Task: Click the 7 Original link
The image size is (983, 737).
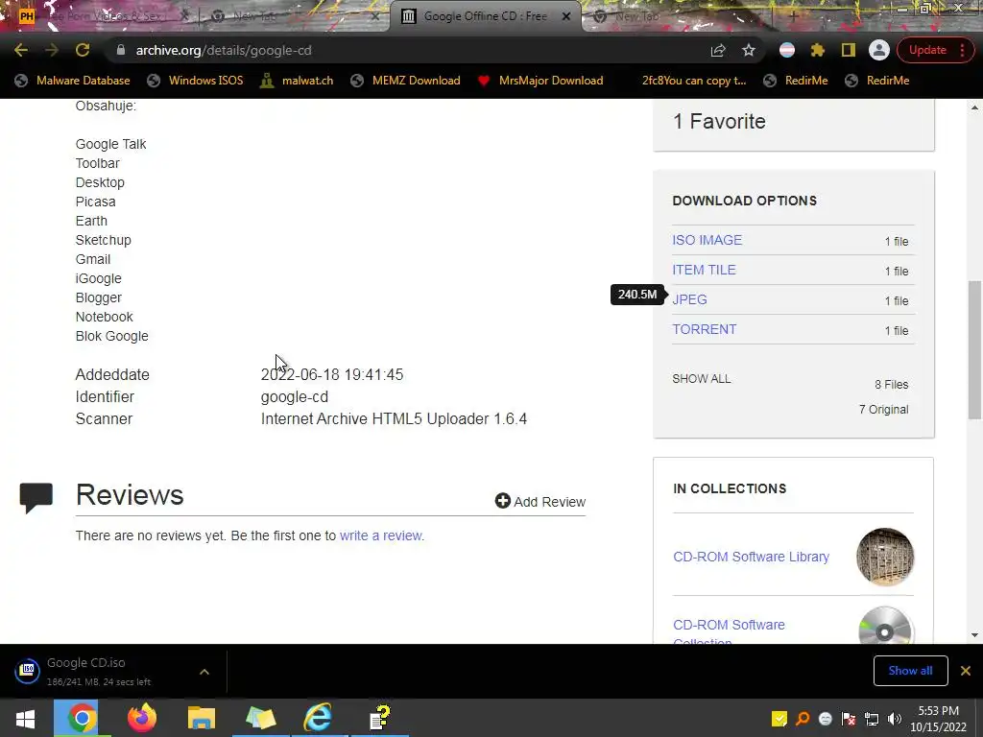Action: (883, 409)
